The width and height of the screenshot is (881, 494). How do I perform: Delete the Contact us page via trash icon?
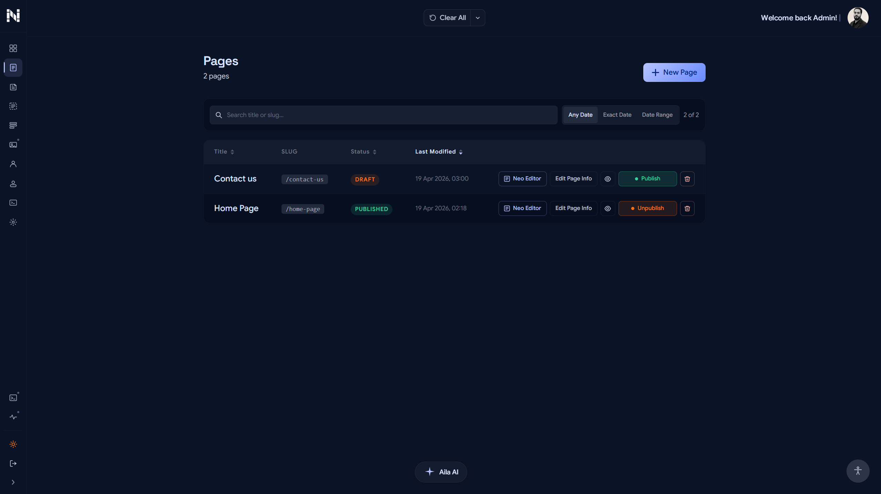[x=687, y=179]
